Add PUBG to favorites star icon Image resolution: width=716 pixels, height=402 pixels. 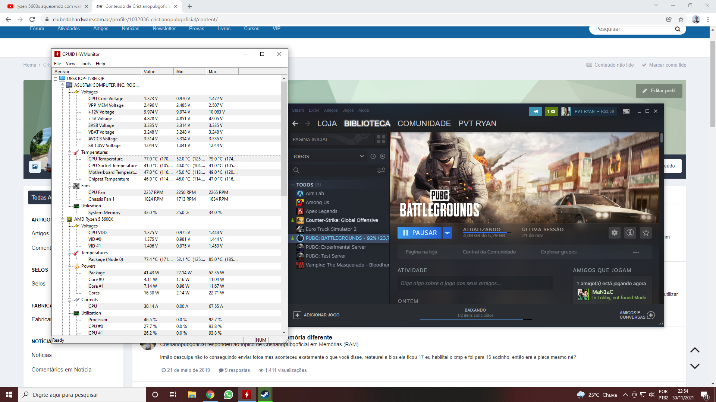[646, 233]
